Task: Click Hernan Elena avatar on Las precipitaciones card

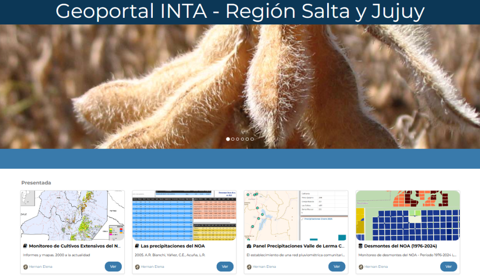Action: [137, 267]
